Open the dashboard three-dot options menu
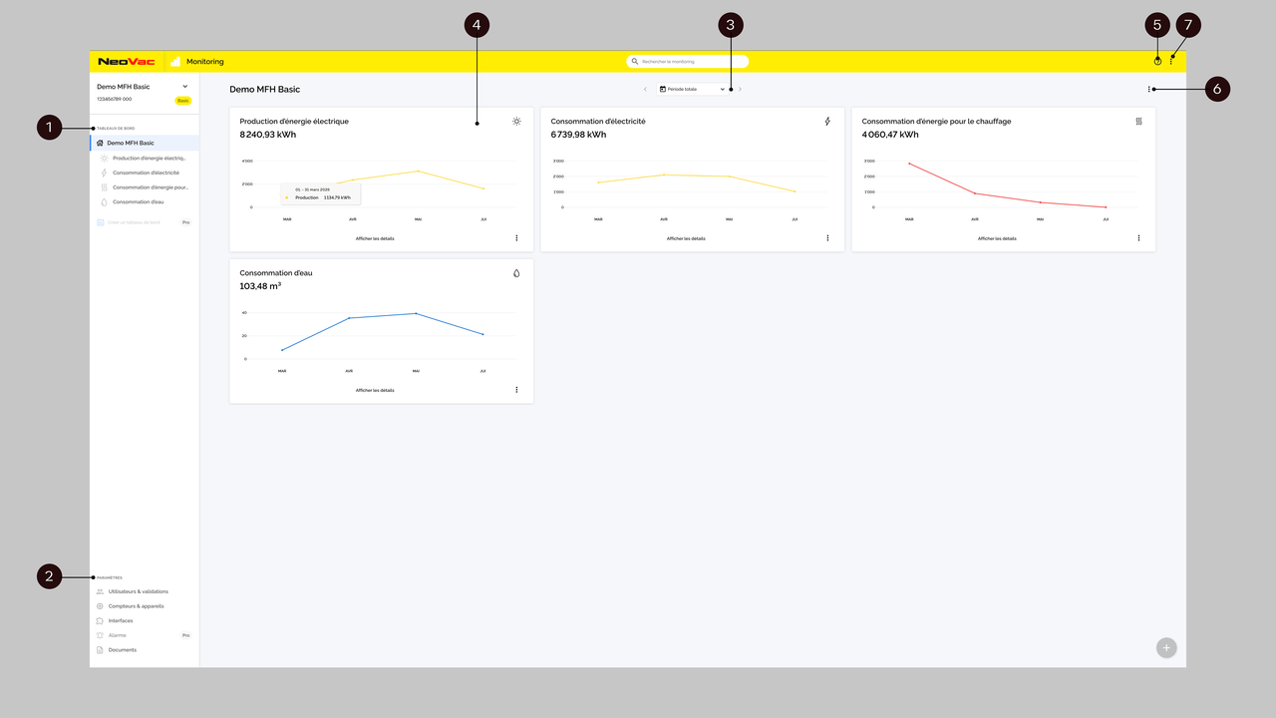 point(1149,90)
